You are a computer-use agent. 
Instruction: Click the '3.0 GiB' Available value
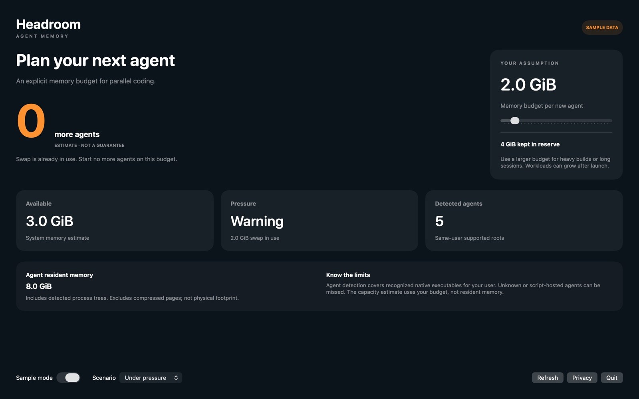pos(50,221)
